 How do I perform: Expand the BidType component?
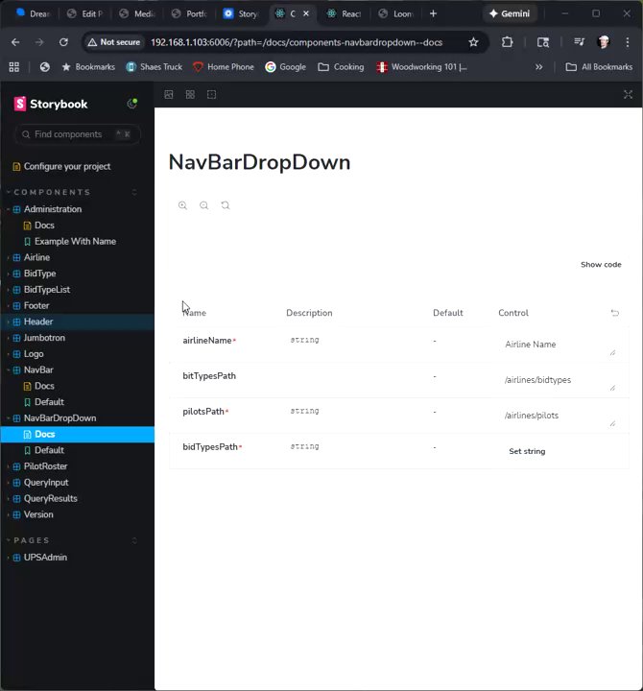(x=40, y=274)
